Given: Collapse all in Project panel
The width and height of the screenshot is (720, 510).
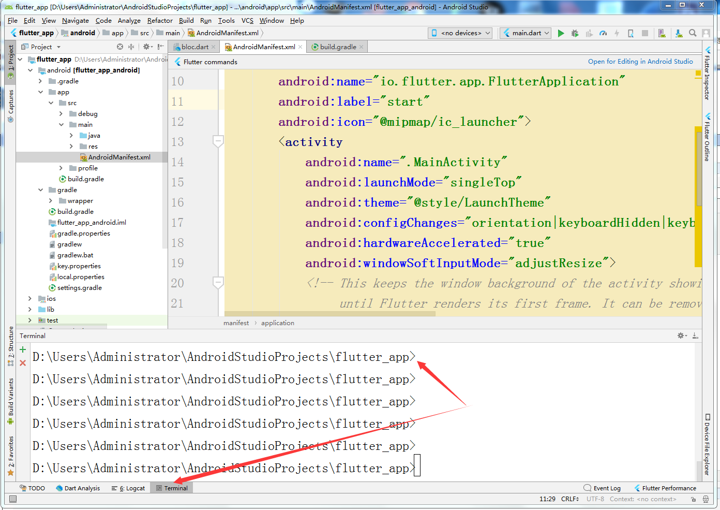Looking at the screenshot, I should coord(131,47).
